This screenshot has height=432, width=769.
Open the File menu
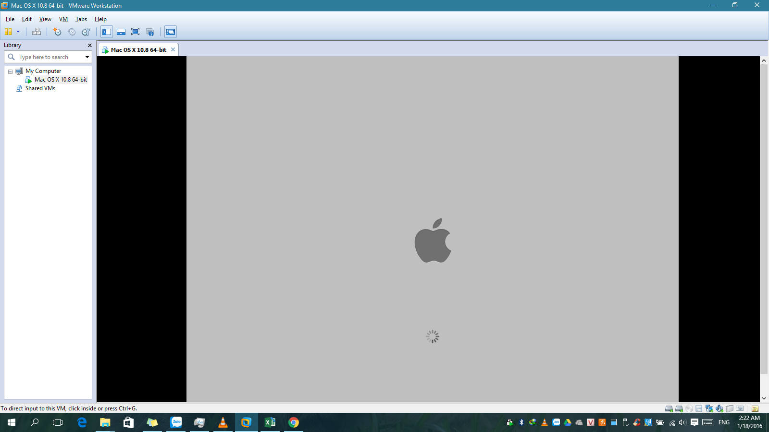pos(10,19)
